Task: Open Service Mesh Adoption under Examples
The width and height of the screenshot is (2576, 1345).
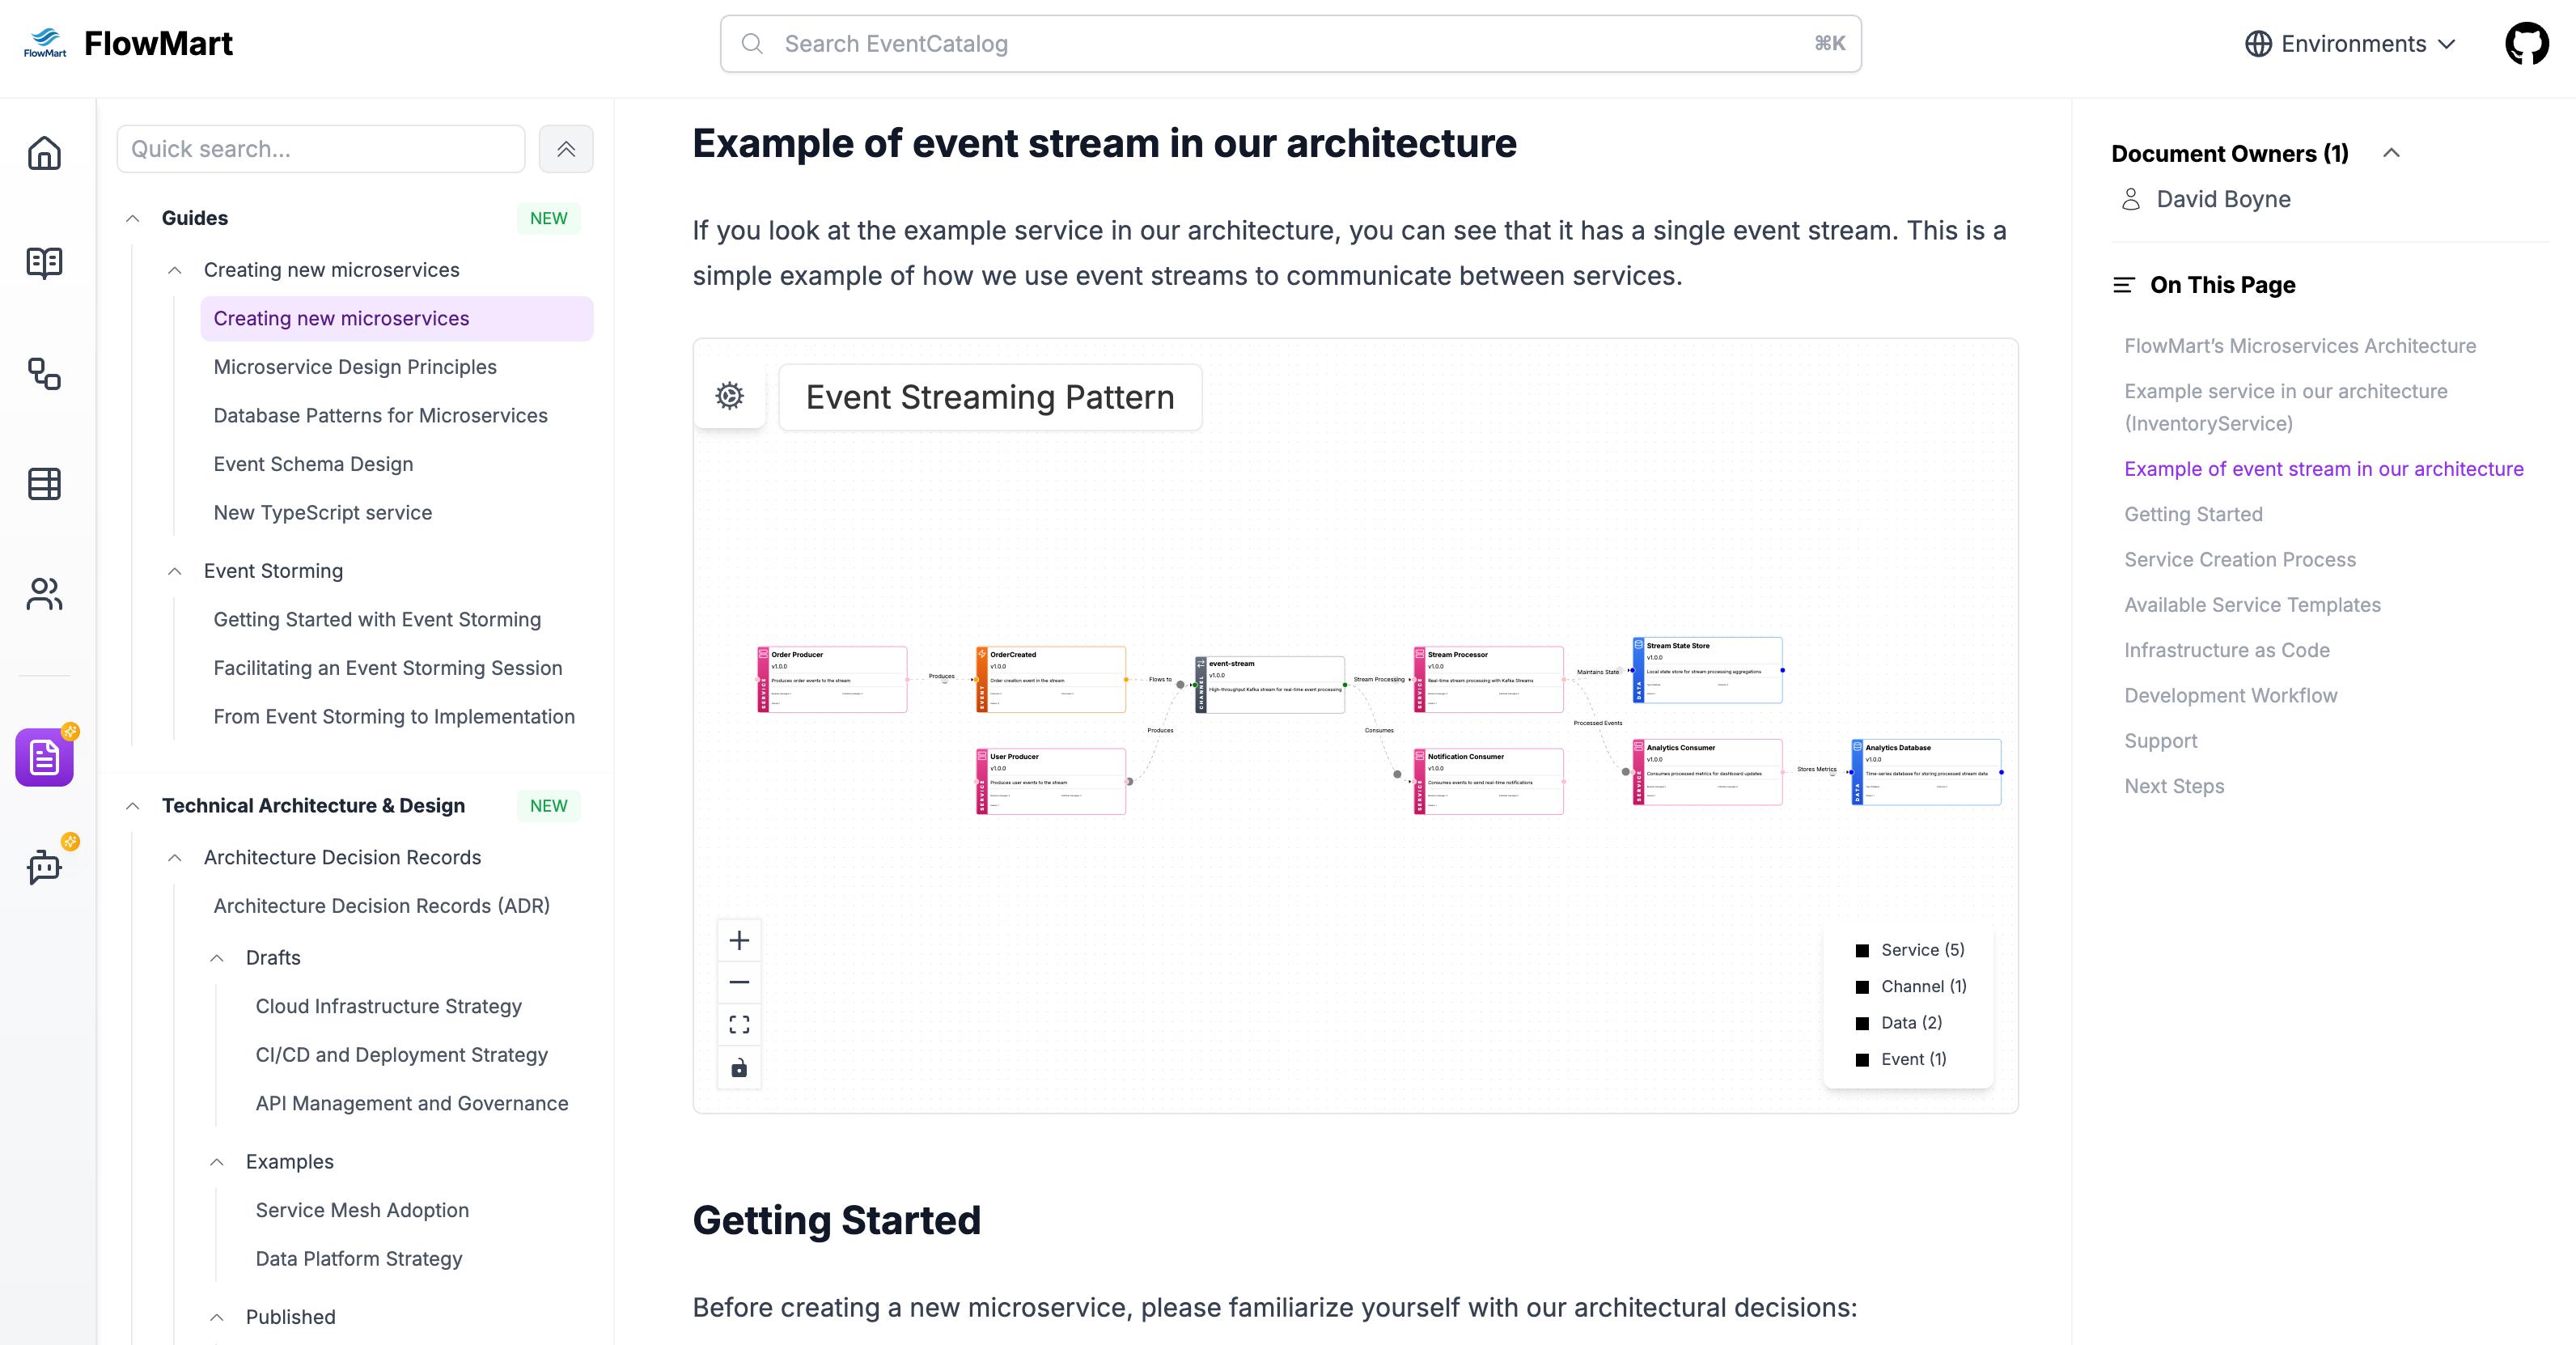Action: point(362,1210)
